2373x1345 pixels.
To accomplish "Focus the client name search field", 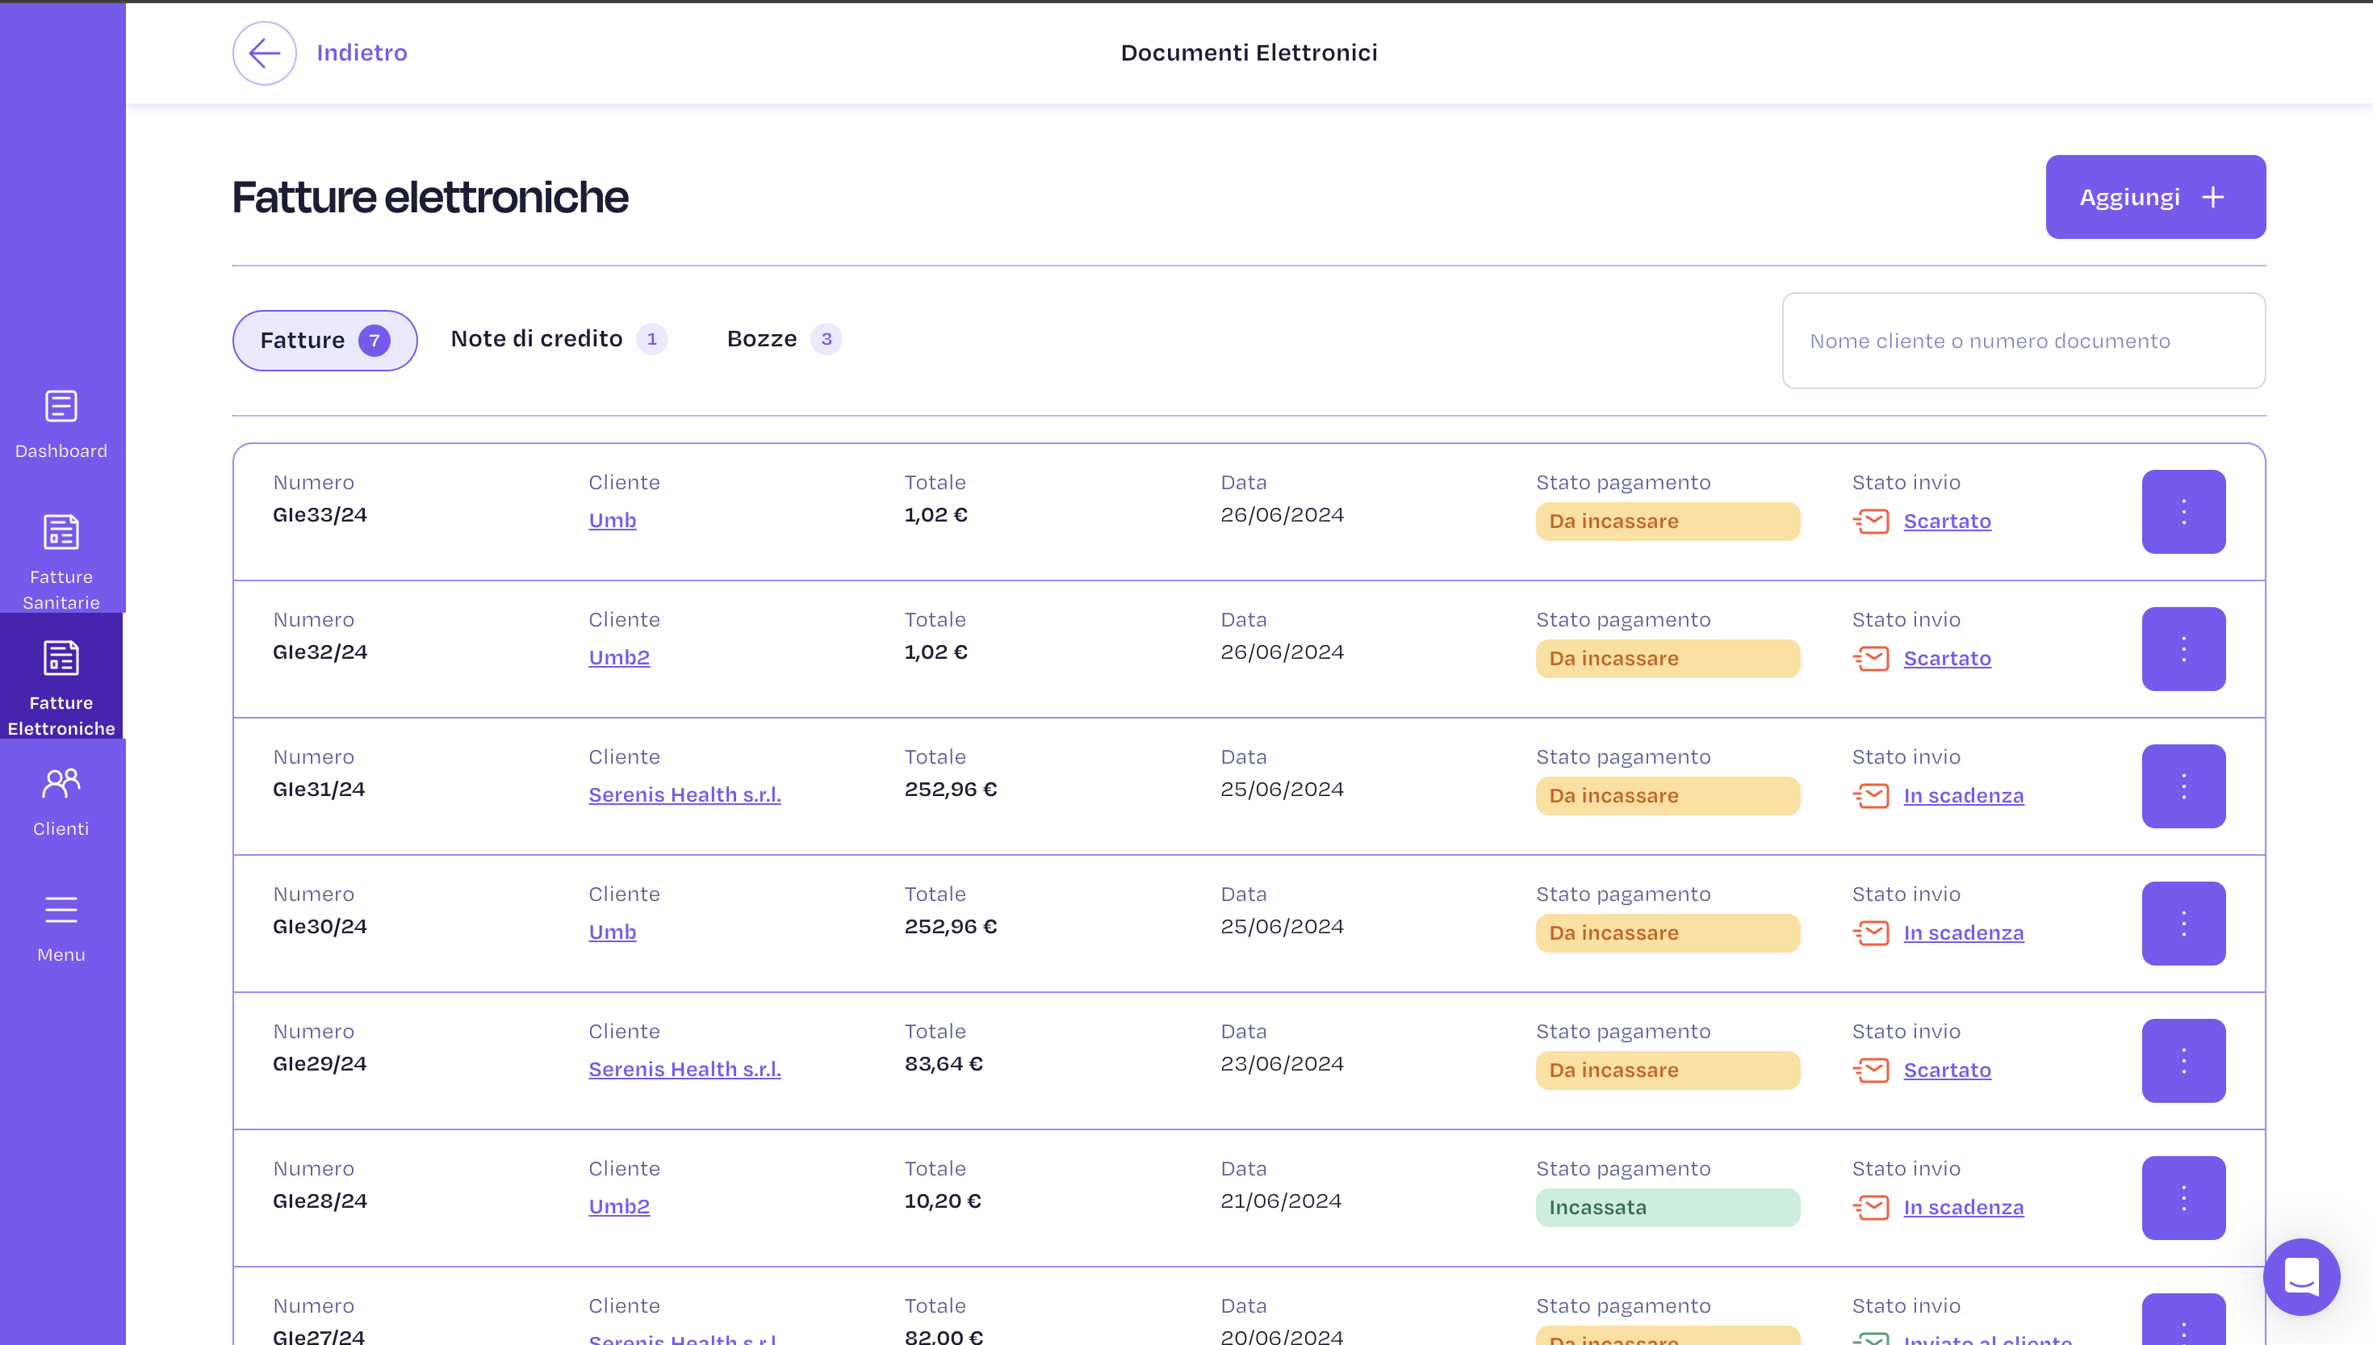I will (x=2023, y=341).
